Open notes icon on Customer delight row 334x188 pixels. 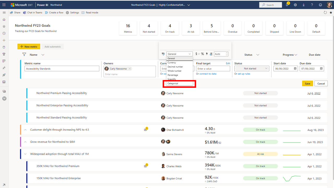146,129
